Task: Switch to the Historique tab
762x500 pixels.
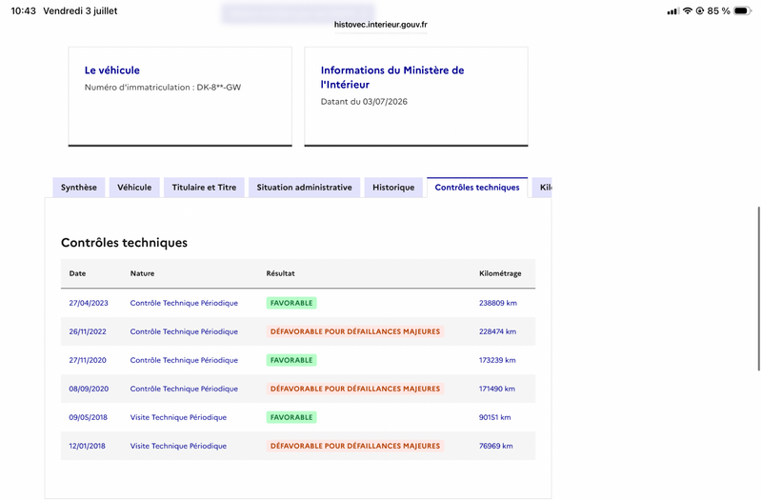Action: coord(393,188)
